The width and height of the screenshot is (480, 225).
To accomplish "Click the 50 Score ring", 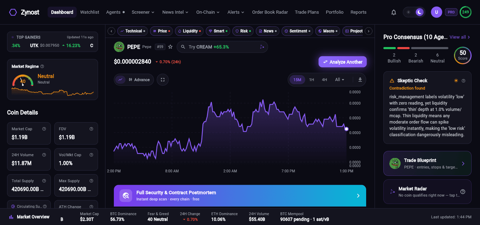I will [463, 55].
